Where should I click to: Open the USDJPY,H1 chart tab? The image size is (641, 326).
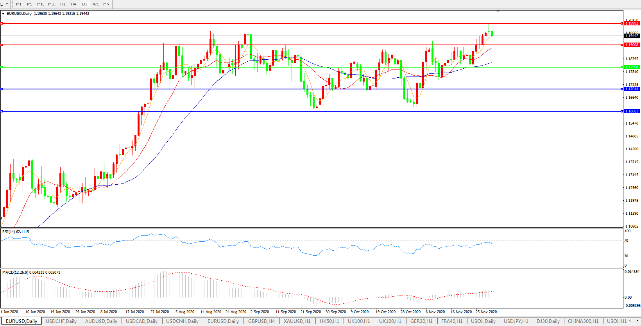[x=516, y=321]
